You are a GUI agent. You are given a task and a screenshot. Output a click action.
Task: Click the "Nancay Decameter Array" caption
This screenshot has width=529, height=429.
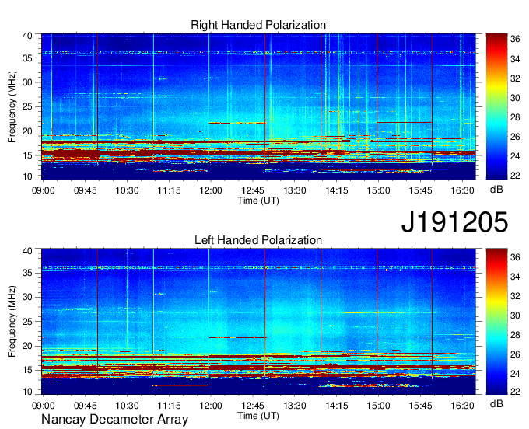(x=114, y=419)
